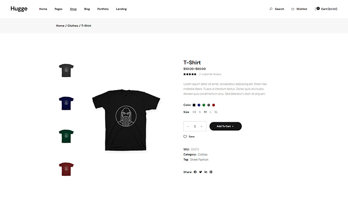Open the shopping cart bag icon
The image size is (348, 198).
317,9
